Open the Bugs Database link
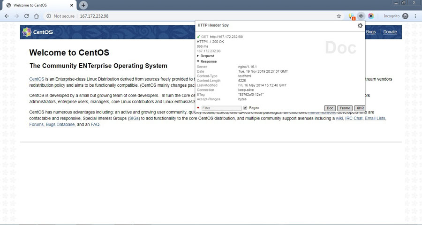 coord(60,125)
